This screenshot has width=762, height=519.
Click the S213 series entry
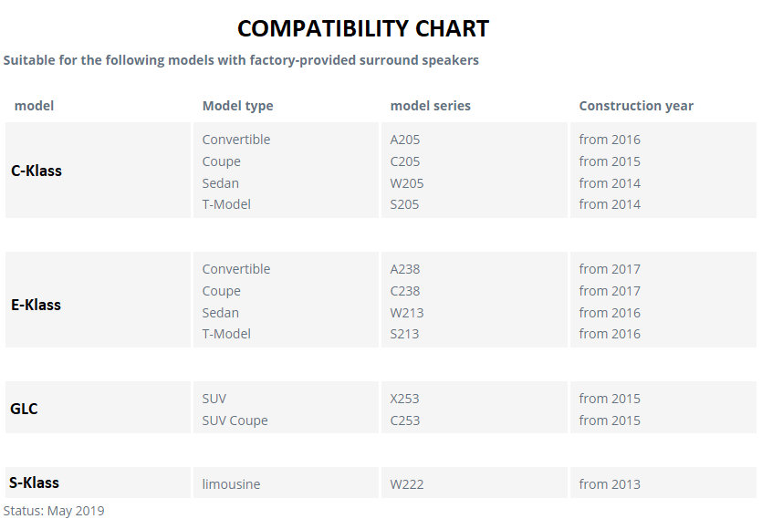[x=404, y=334]
